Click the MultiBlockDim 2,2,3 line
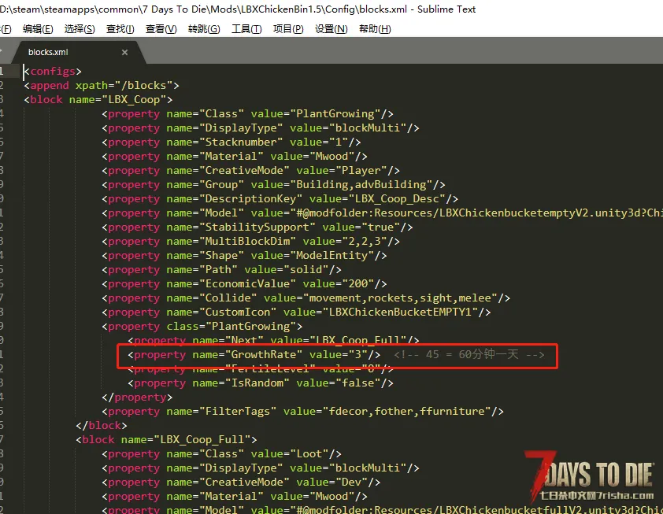This screenshot has height=514, width=663. coord(250,242)
